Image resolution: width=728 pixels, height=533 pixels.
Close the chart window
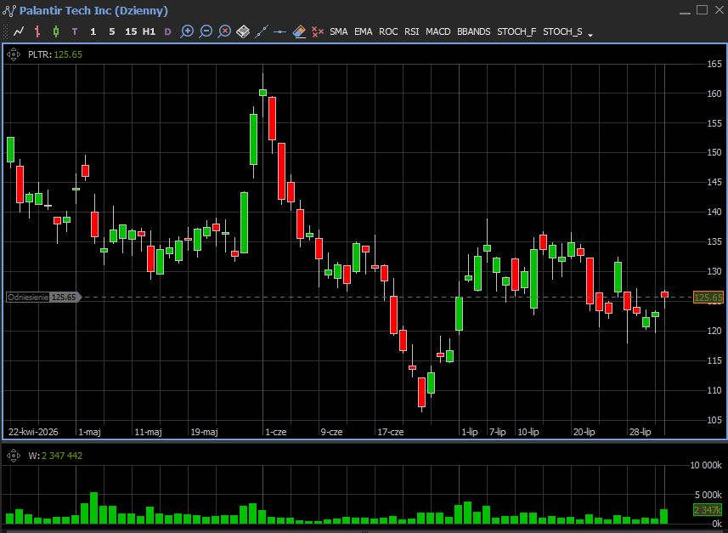tap(719, 9)
